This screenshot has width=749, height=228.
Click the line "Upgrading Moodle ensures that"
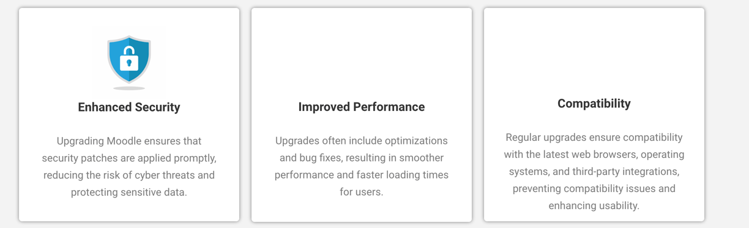click(x=129, y=141)
